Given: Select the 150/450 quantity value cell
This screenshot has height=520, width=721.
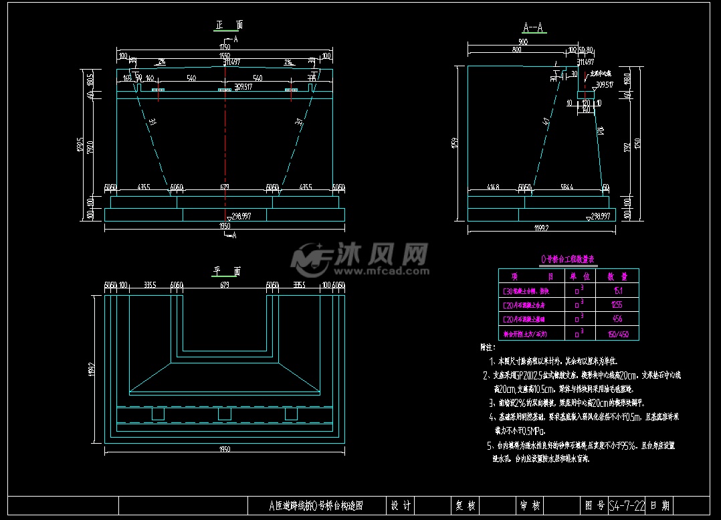Looking at the screenshot, I should 617,333.
